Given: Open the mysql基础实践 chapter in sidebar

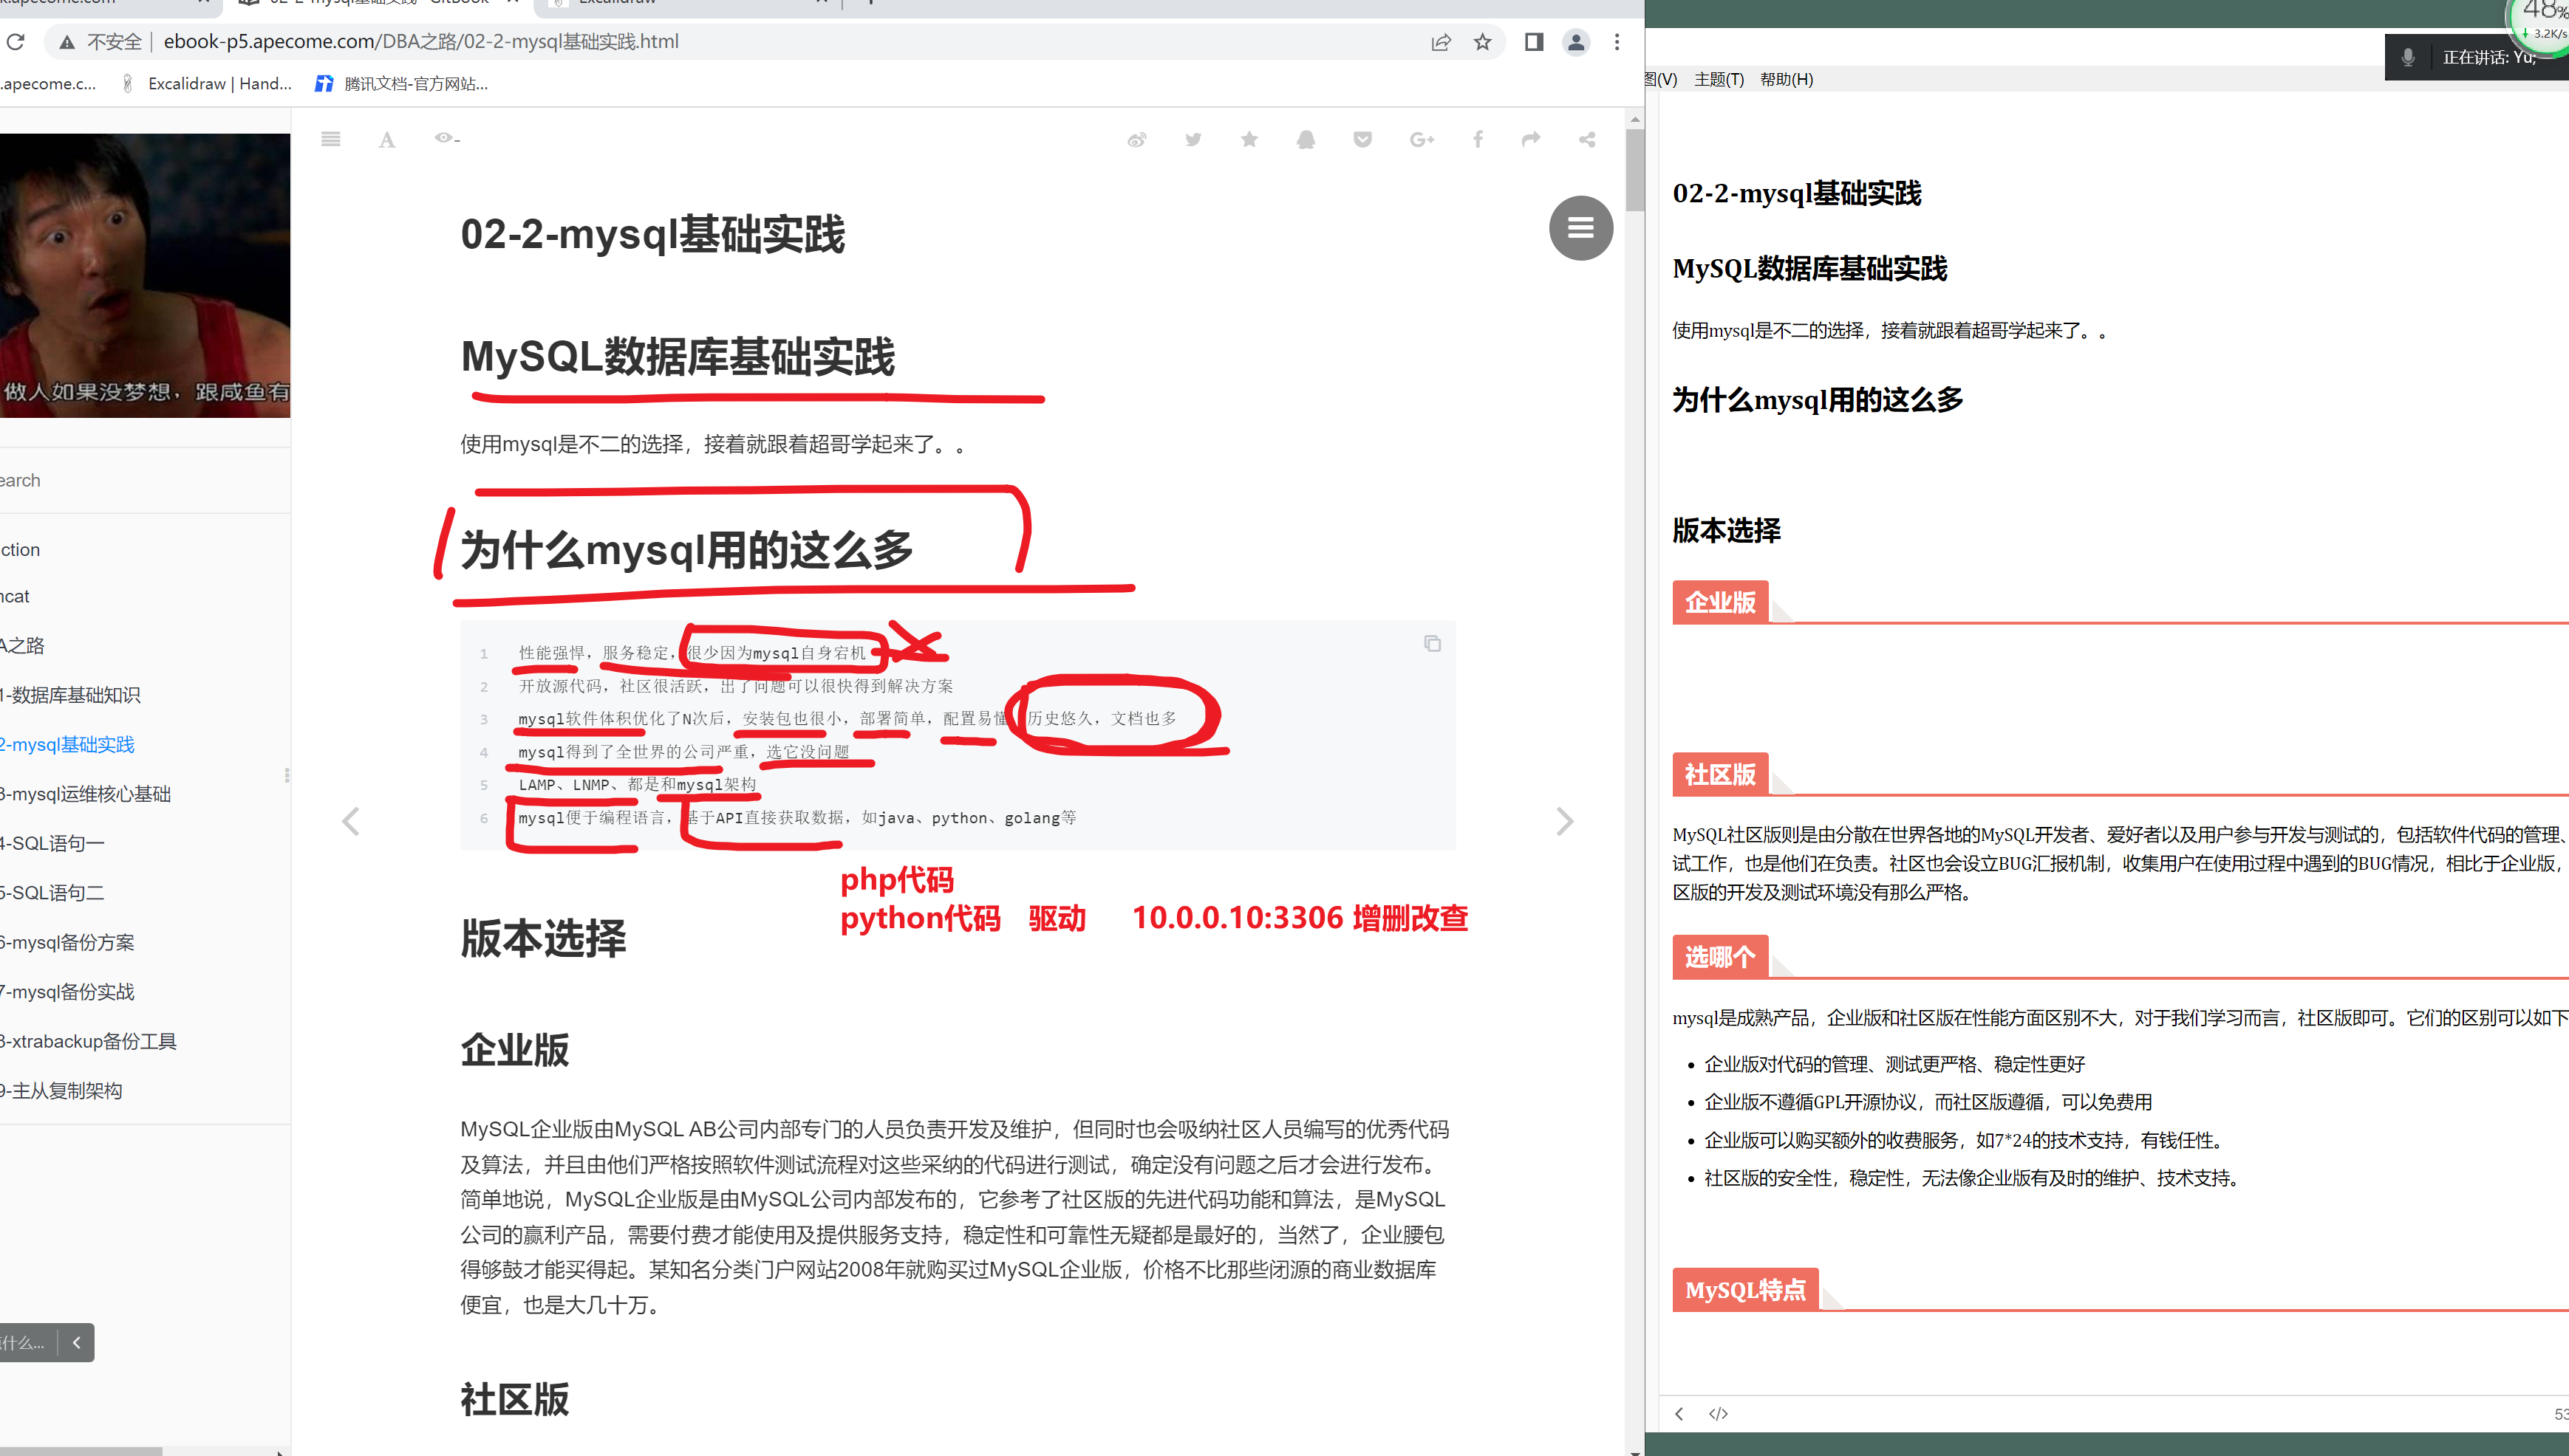Looking at the screenshot, I should (x=67, y=744).
